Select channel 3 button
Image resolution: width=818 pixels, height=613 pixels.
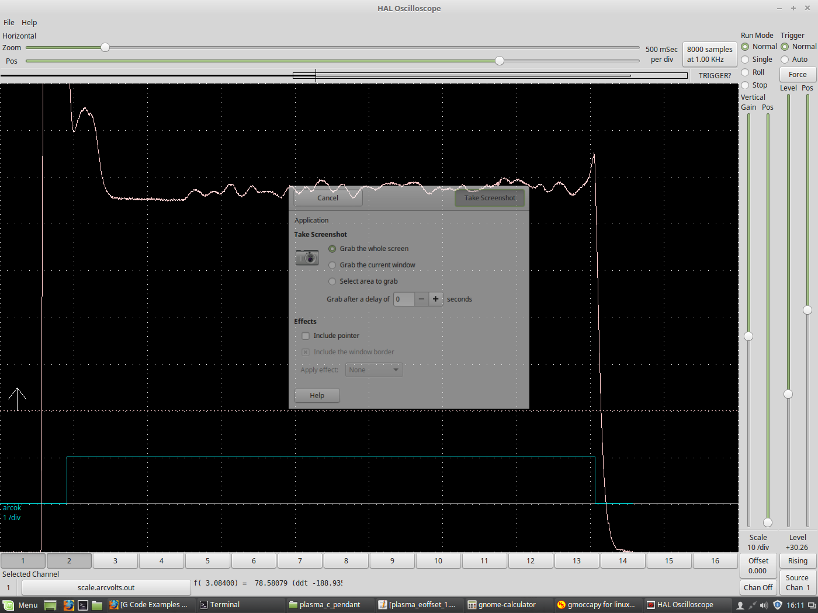point(115,561)
